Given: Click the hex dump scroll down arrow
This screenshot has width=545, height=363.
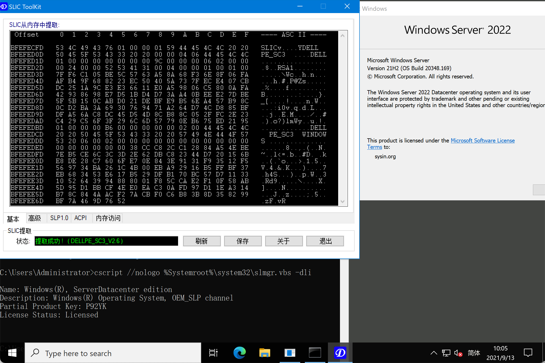Looking at the screenshot, I should coord(343,201).
